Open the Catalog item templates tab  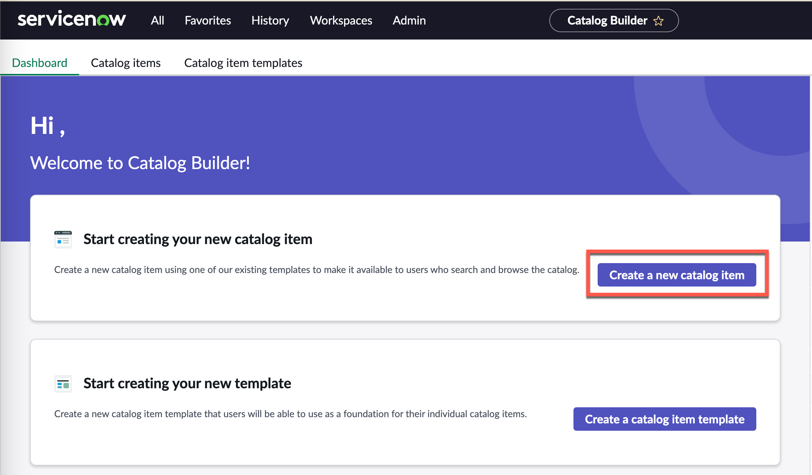[x=243, y=63]
